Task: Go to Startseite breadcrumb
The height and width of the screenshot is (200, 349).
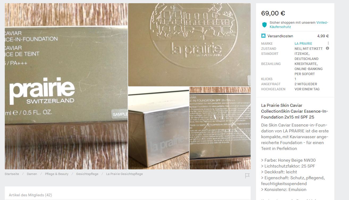Action: pos(12,174)
